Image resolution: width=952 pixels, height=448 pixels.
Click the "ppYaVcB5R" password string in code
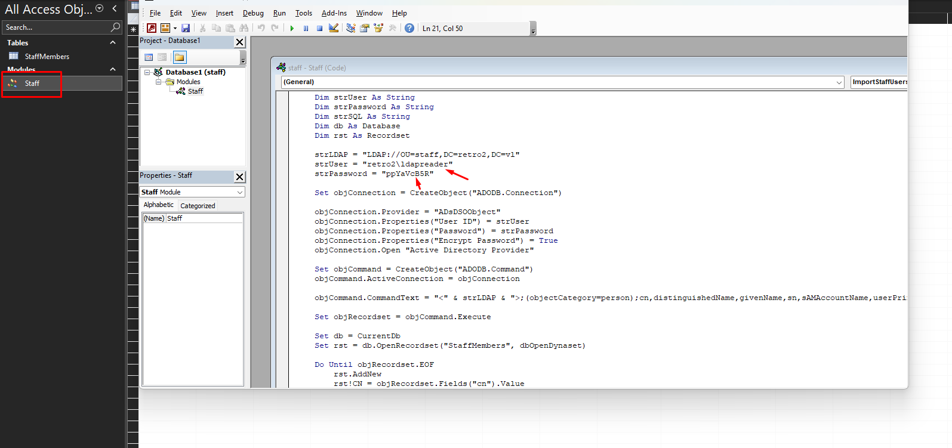(x=407, y=174)
